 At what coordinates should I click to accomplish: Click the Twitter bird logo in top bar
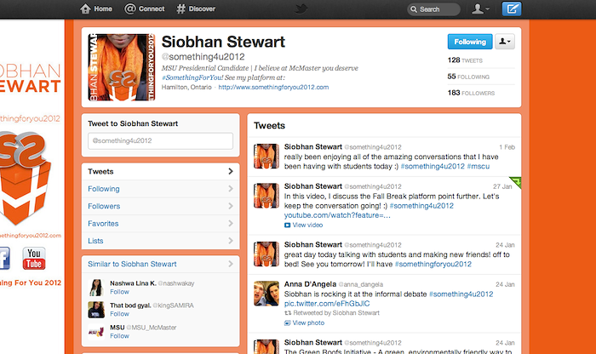pyautogui.click(x=301, y=9)
